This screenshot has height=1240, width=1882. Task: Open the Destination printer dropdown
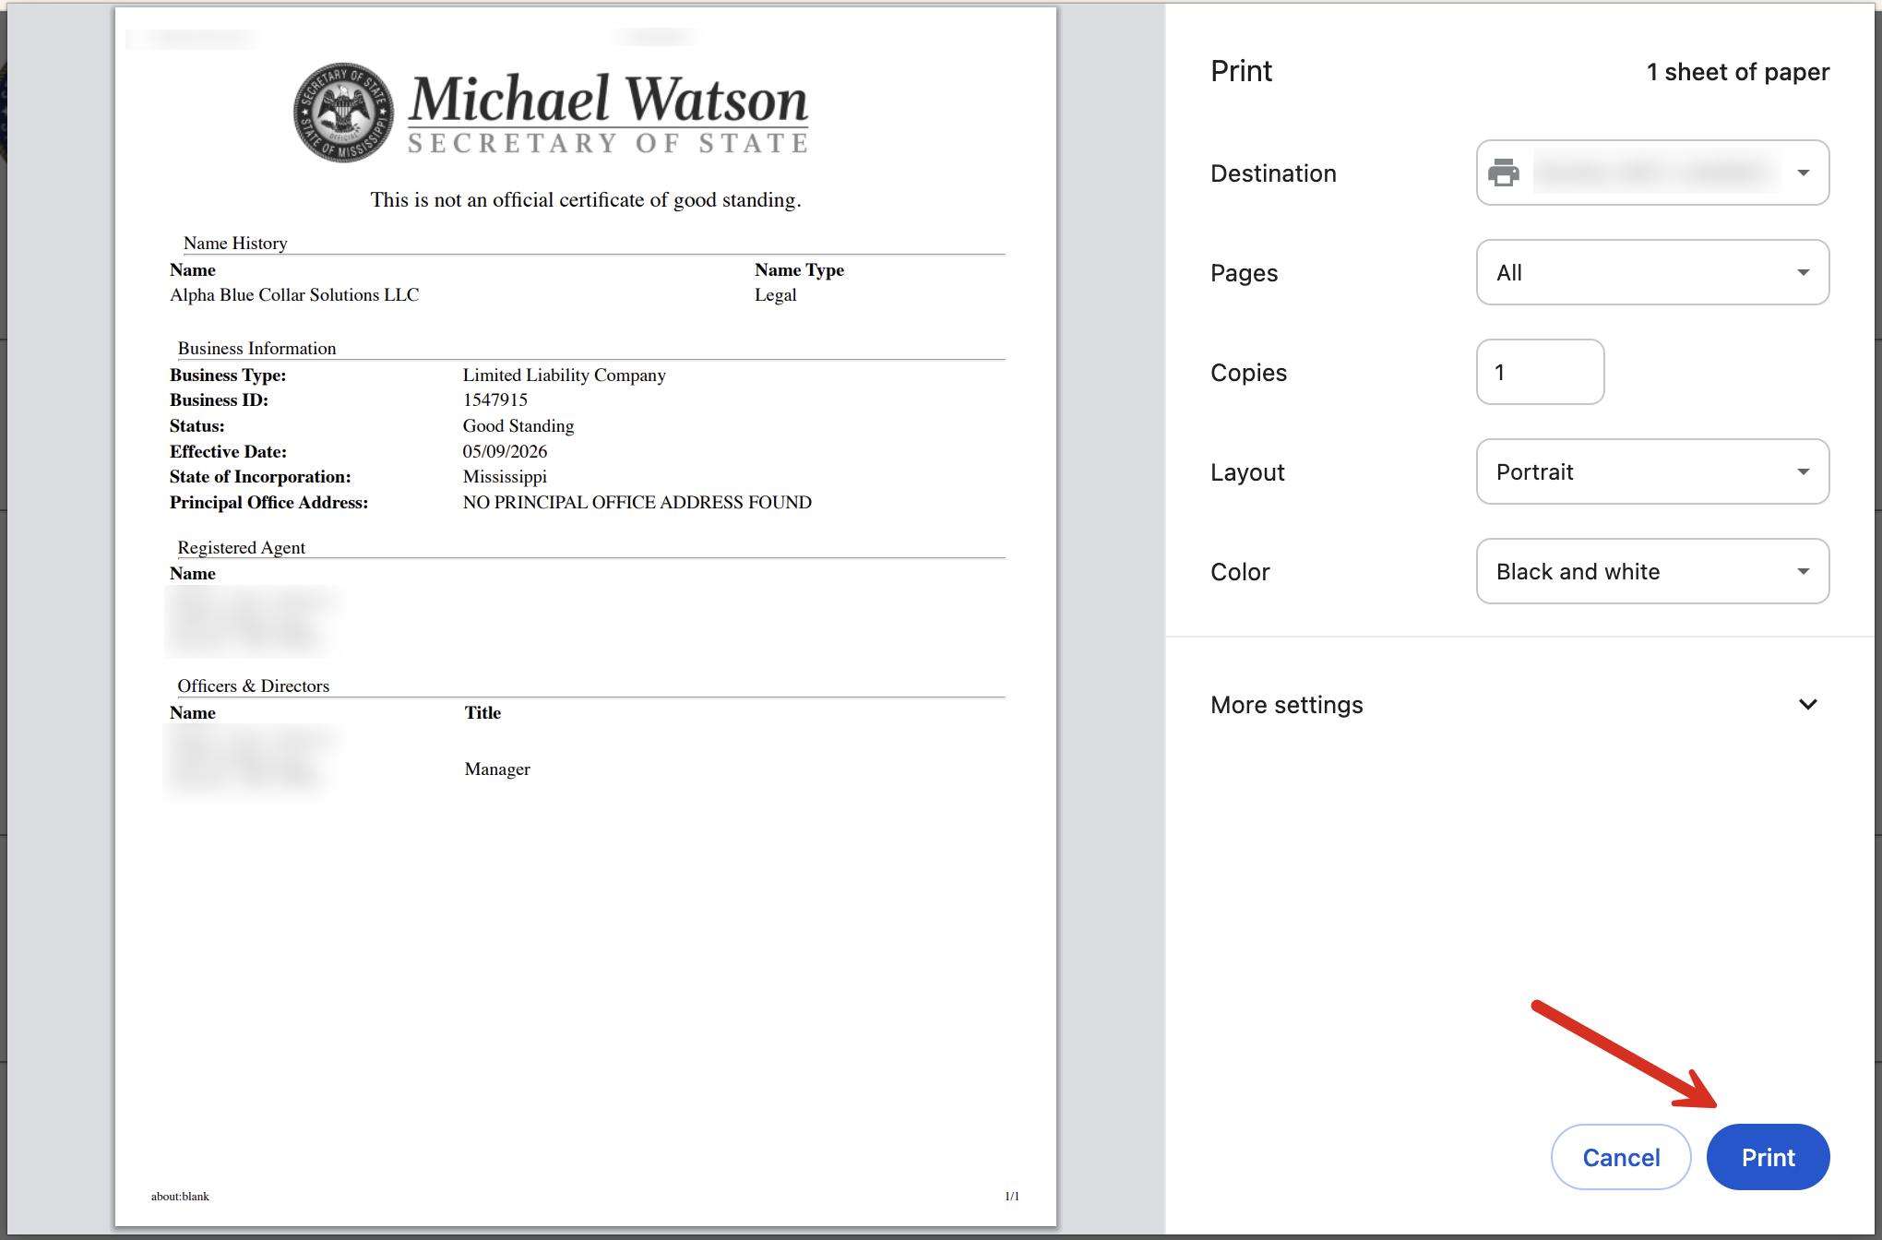1652,173
